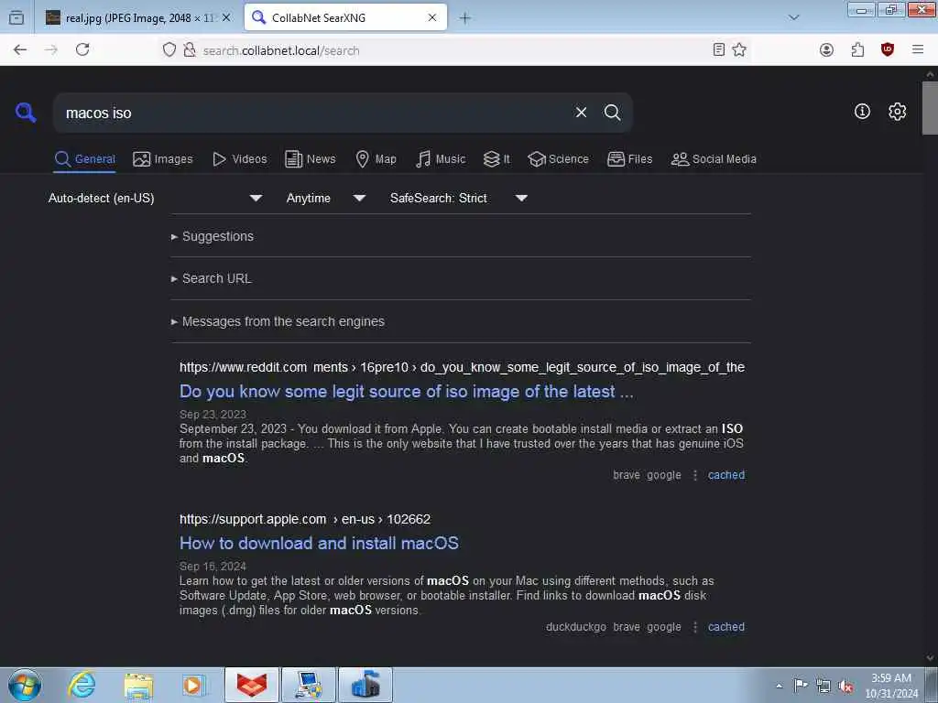Select the General category tab
Viewport: 938px width, 703px height.
84,159
